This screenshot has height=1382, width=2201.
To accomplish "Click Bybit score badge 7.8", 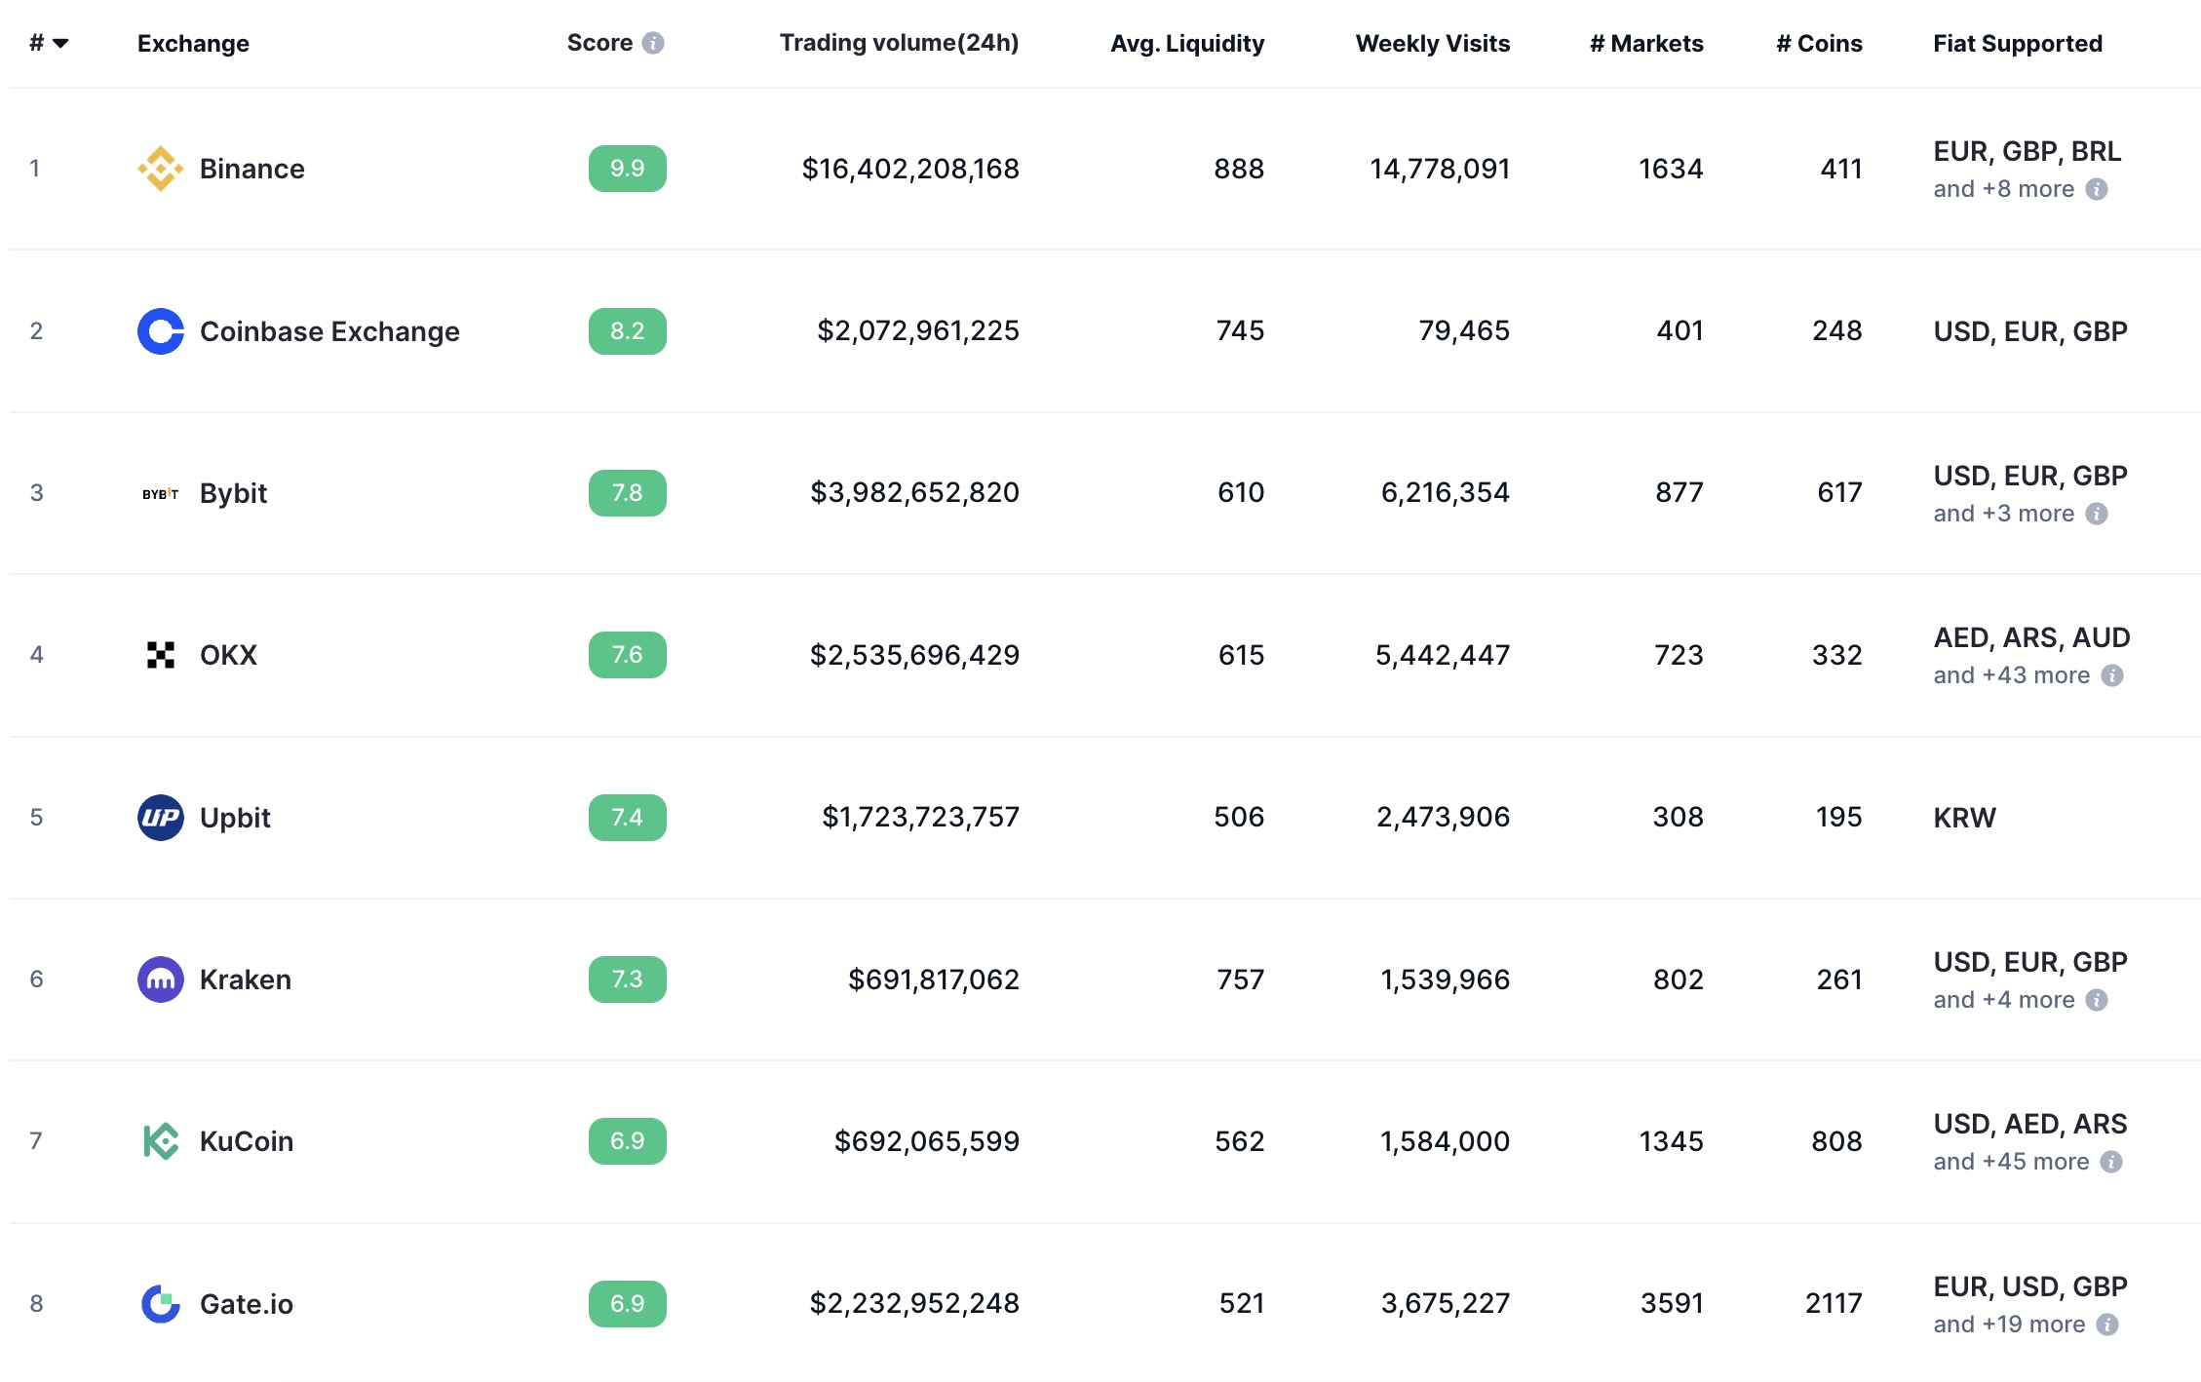I will 628,493.
